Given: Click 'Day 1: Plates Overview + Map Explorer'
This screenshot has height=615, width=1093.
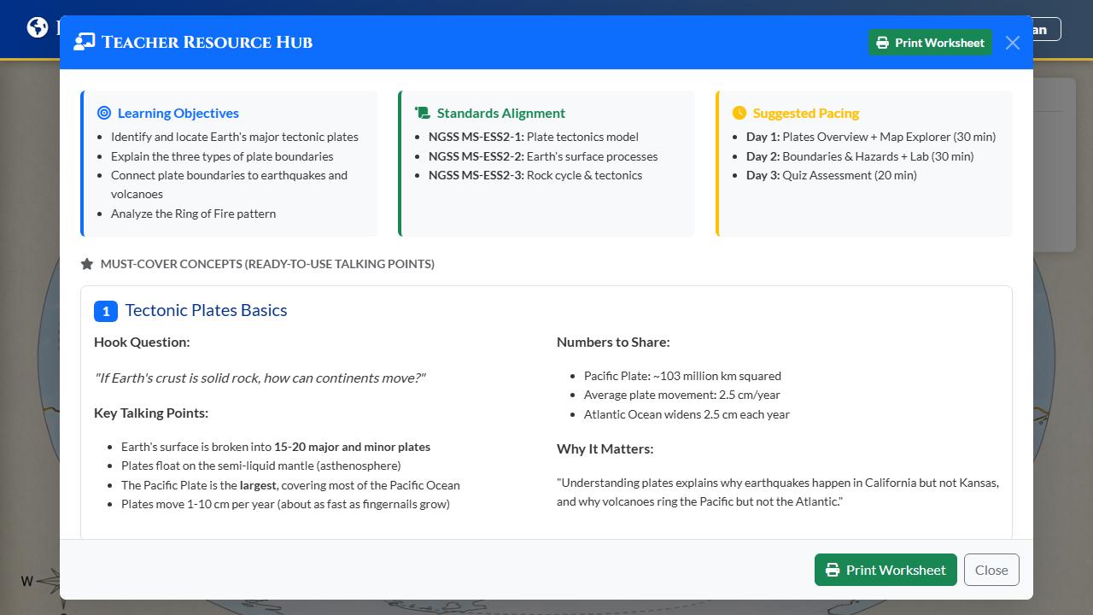Looking at the screenshot, I should tap(871, 137).
